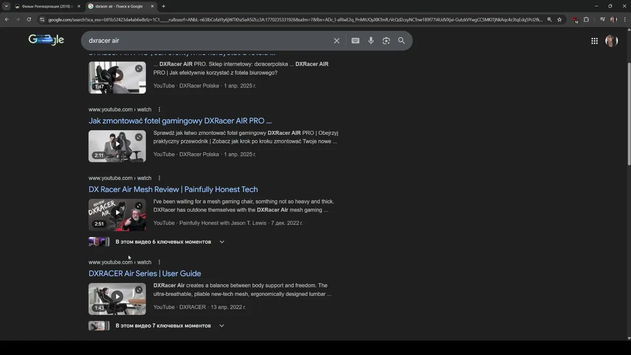631x355 pixels.
Task: Open the red extension with badge 12
Action: [x=575, y=20]
